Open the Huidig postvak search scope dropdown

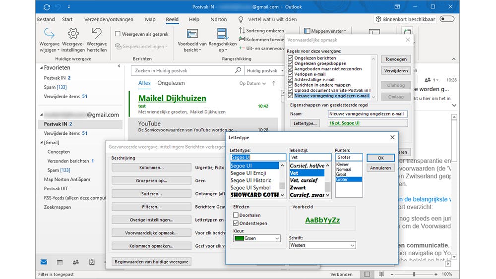pos(265,71)
